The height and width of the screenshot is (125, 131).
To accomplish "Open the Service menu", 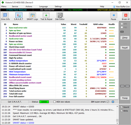I will tap(15, 7).
